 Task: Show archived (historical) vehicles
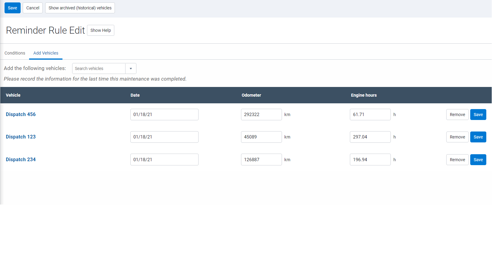[x=80, y=8]
